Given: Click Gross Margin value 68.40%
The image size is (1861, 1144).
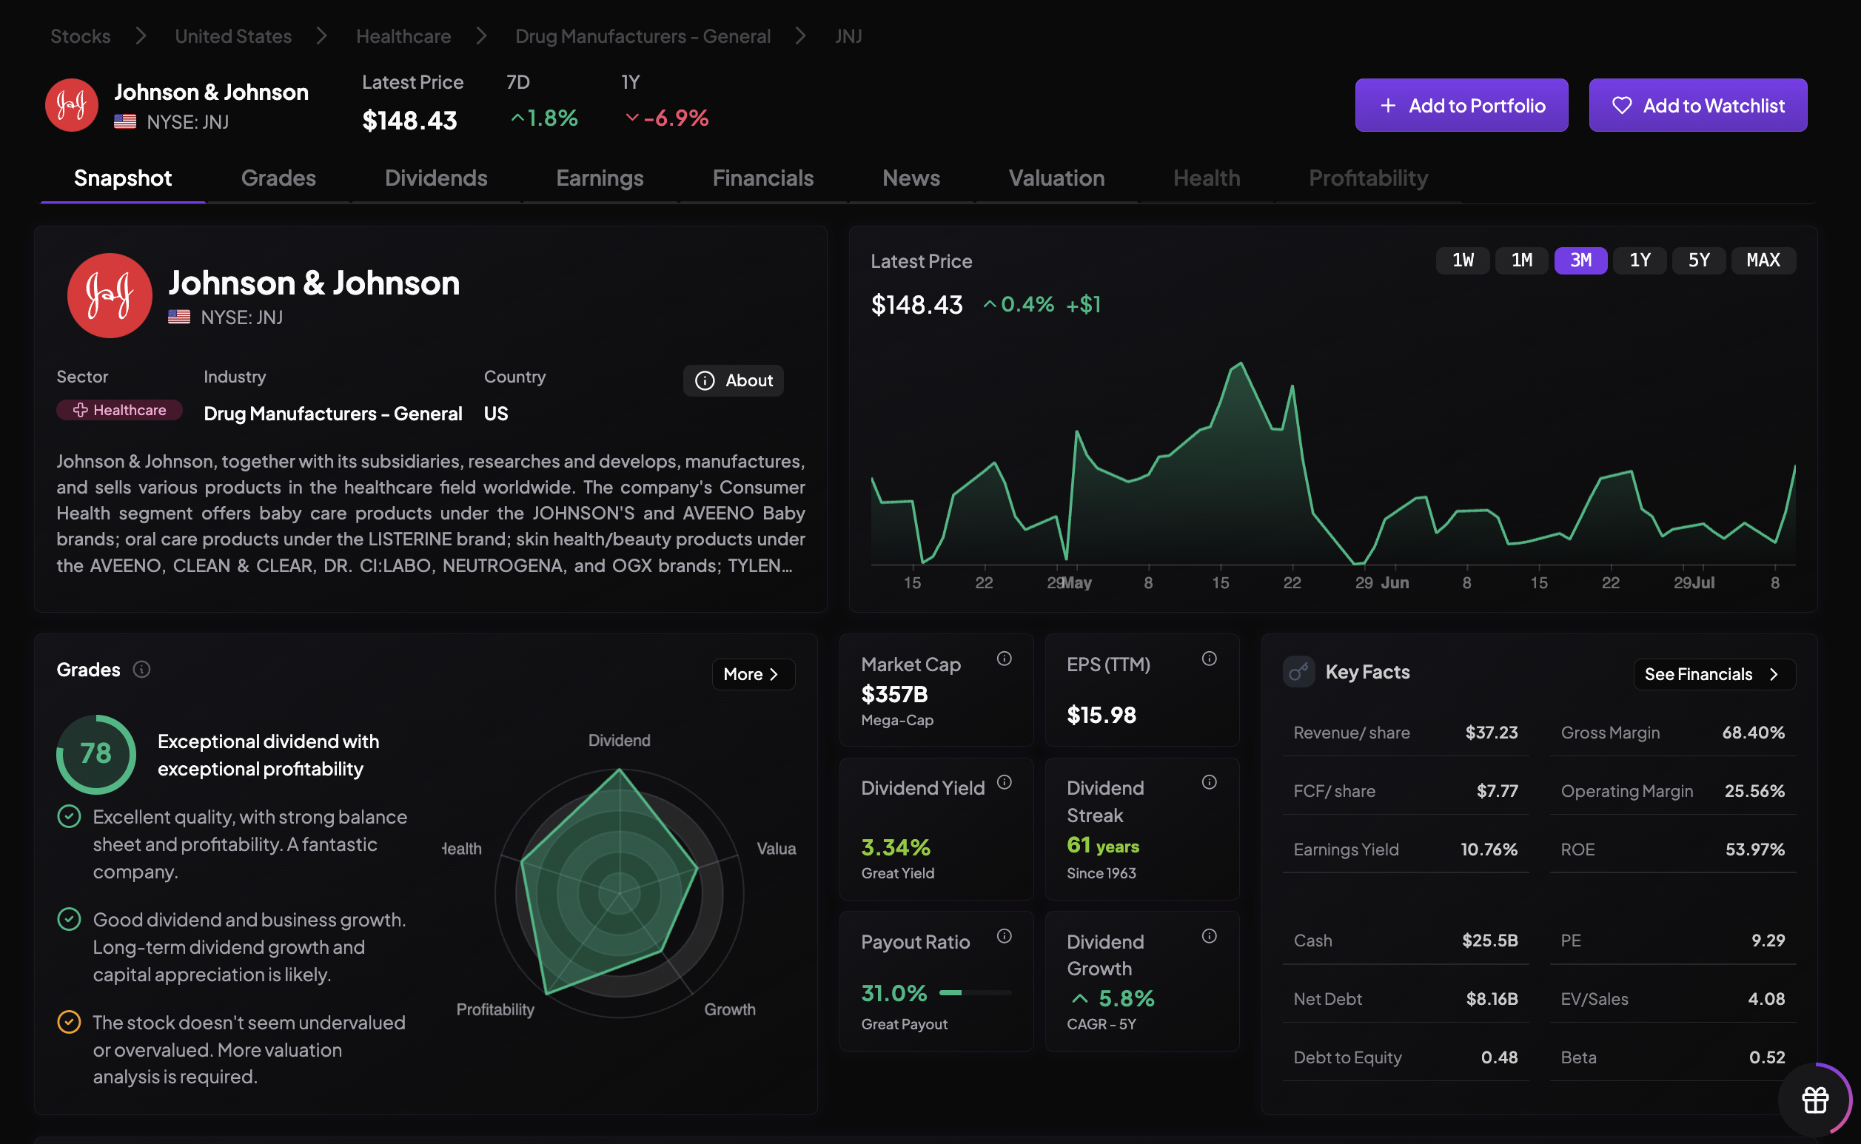Looking at the screenshot, I should point(1753,733).
